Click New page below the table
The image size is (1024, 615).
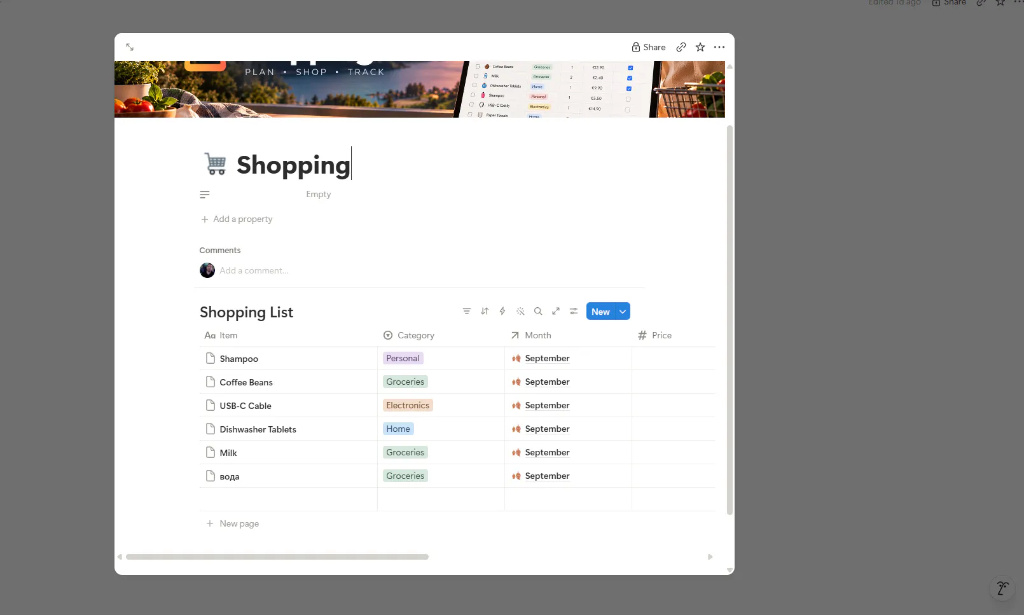233,523
